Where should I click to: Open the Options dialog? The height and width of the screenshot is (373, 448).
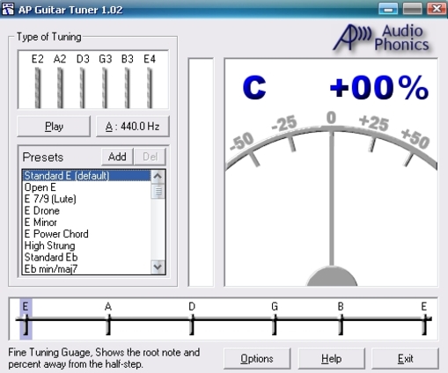(257, 359)
